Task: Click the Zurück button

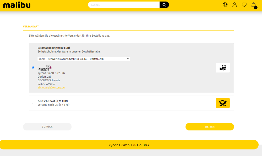Action: (x=47, y=127)
